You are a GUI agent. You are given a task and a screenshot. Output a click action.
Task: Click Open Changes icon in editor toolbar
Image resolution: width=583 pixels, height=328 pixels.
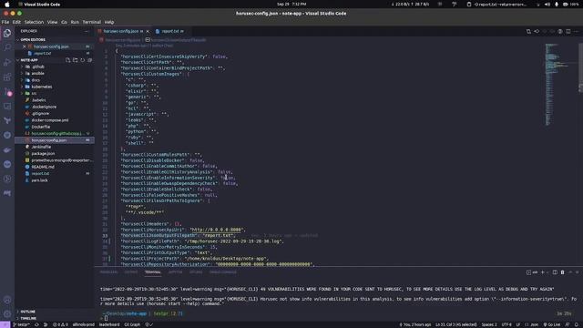[x=528, y=31]
